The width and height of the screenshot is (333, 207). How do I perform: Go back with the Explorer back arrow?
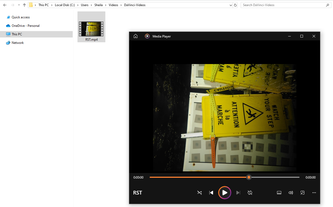click(x=5, y=5)
